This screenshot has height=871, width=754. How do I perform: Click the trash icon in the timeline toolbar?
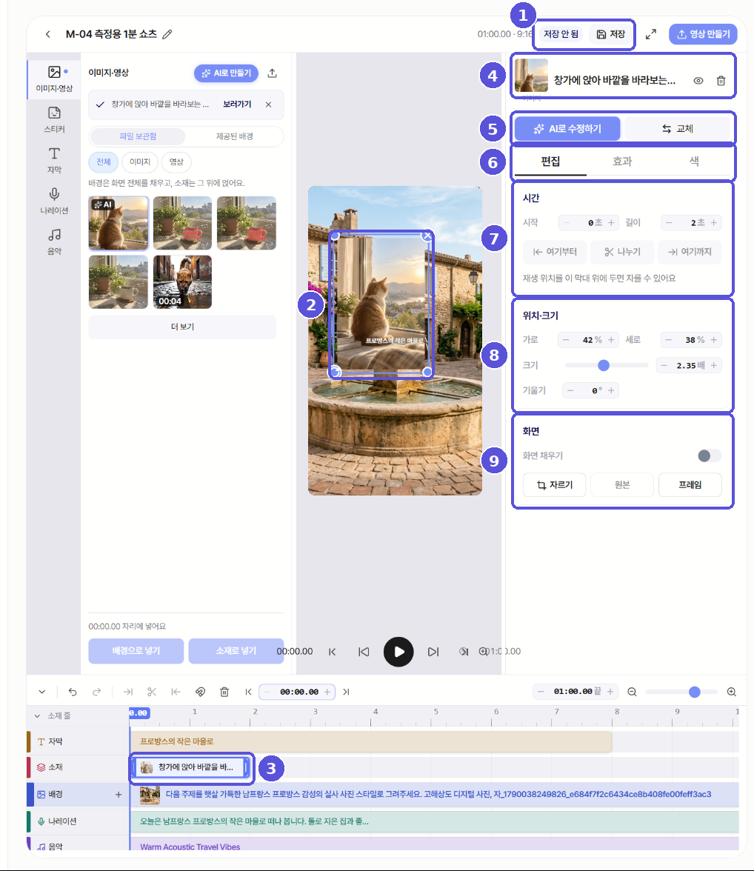click(224, 692)
